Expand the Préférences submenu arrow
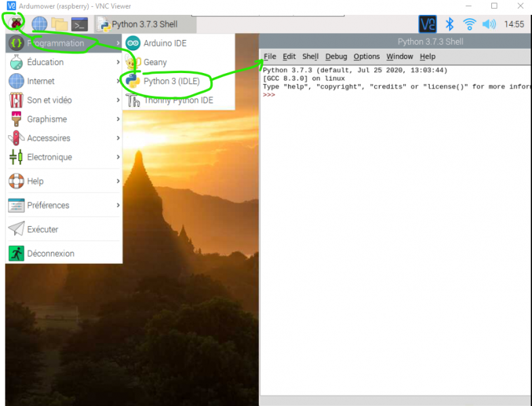532x406 pixels. 118,205
